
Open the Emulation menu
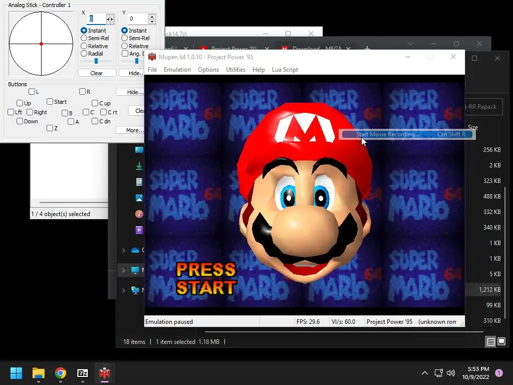[x=177, y=70]
